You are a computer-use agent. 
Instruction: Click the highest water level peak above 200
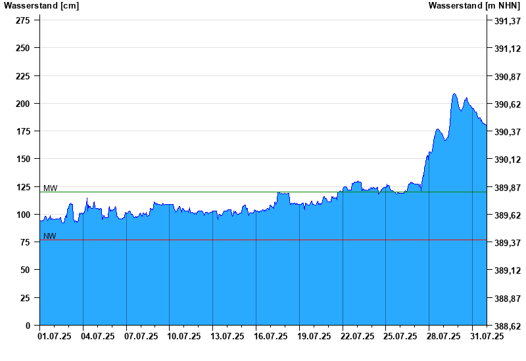[x=454, y=94]
